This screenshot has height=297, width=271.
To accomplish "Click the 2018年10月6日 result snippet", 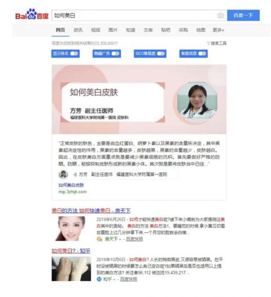I will point(160,266).
